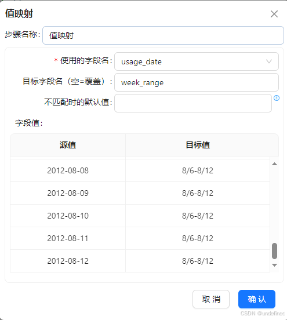The image size is (287, 320).
Task: Click the 字段值 label
Action: (29, 123)
